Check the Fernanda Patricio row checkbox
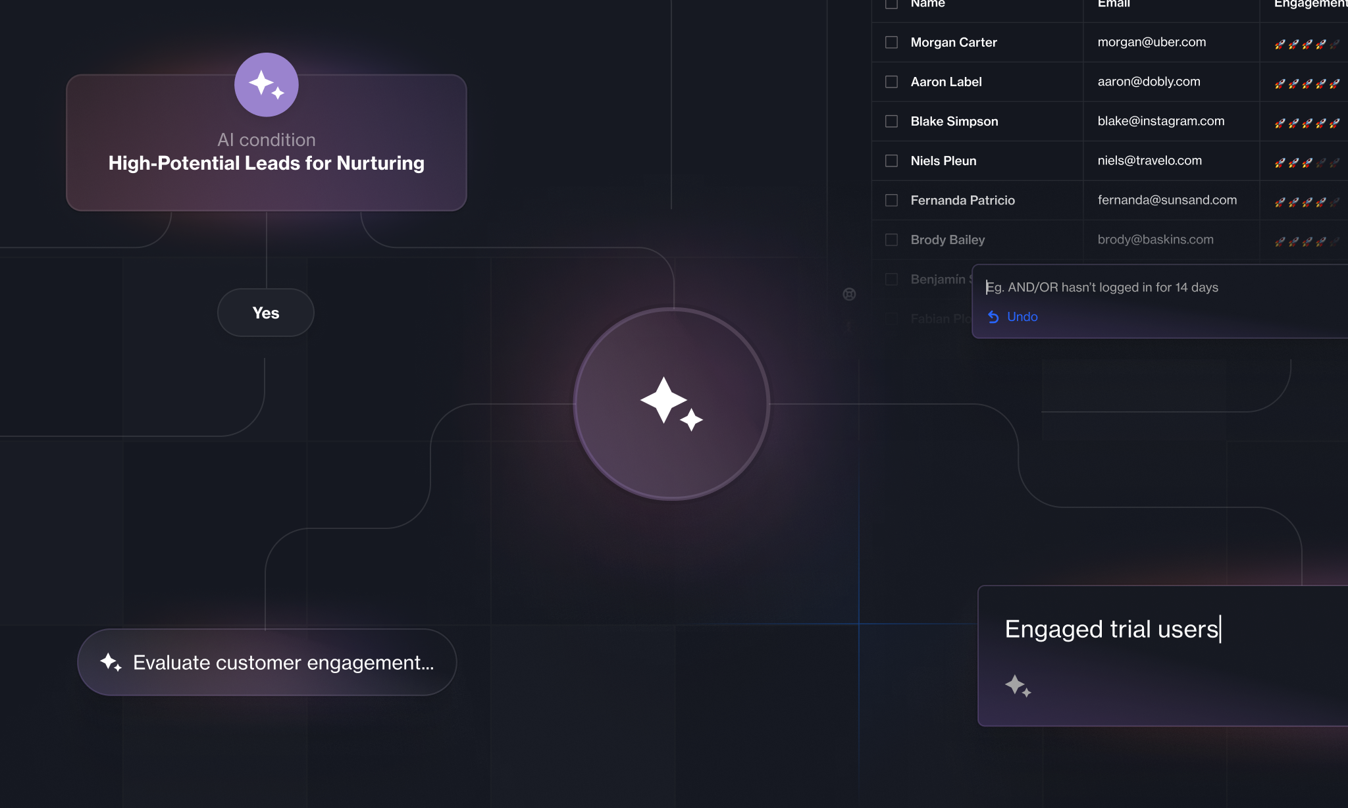 891,200
